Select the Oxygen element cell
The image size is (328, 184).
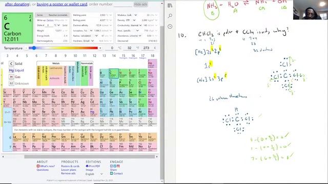pyautogui.click(x=133, y=74)
